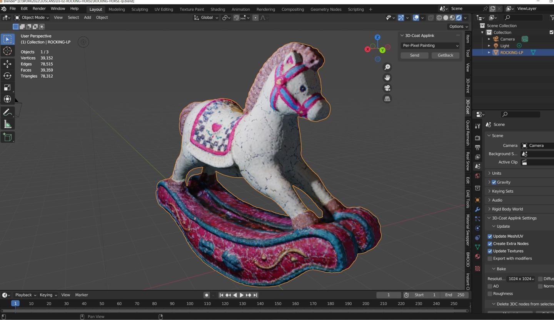Viewport: 554px width, 320px height.
Task: Click the Send button in 3D-Coat Applink
Action: click(414, 55)
